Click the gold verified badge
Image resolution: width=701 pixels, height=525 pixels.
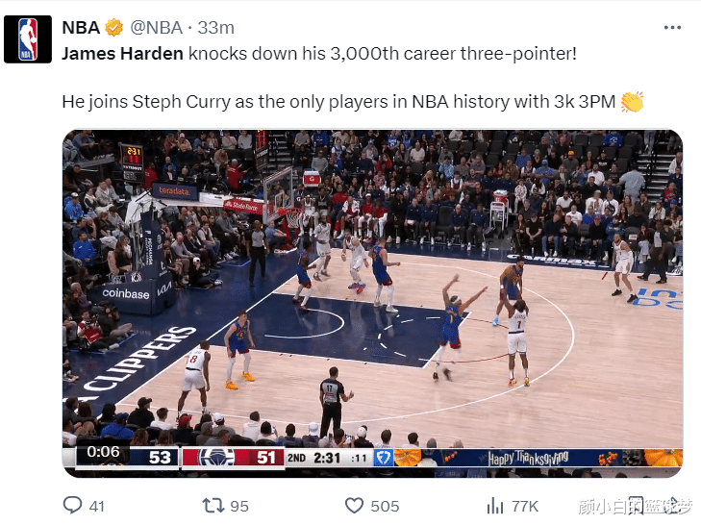[114, 28]
